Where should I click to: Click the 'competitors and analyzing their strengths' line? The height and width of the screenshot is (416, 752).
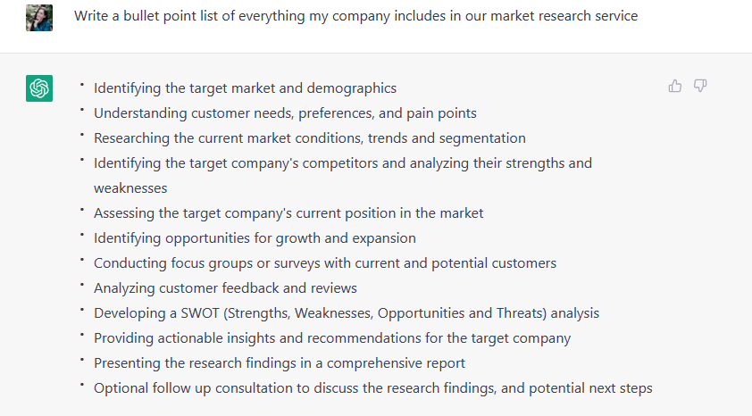pos(342,163)
